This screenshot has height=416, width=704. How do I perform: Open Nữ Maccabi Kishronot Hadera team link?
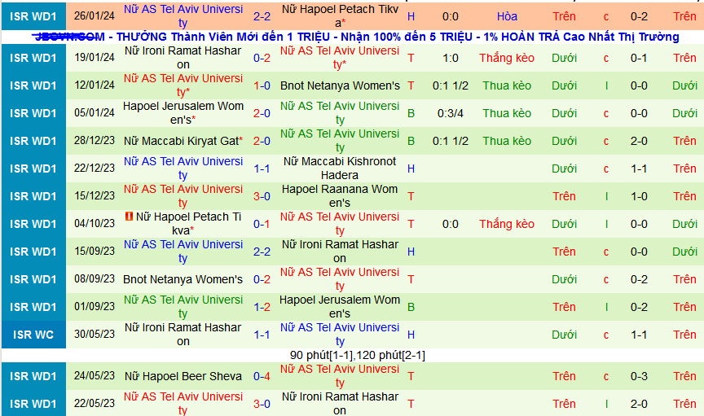340,169
